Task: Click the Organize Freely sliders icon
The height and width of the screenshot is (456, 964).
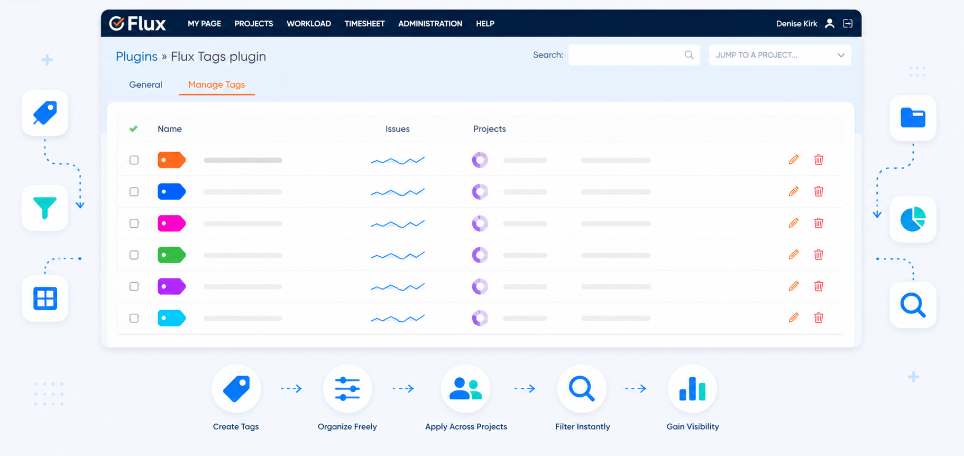Action: [x=347, y=389]
